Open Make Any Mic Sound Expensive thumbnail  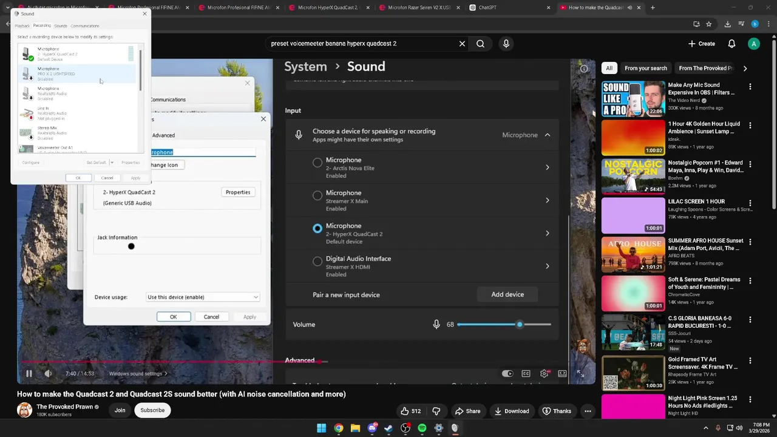[633, 99]
